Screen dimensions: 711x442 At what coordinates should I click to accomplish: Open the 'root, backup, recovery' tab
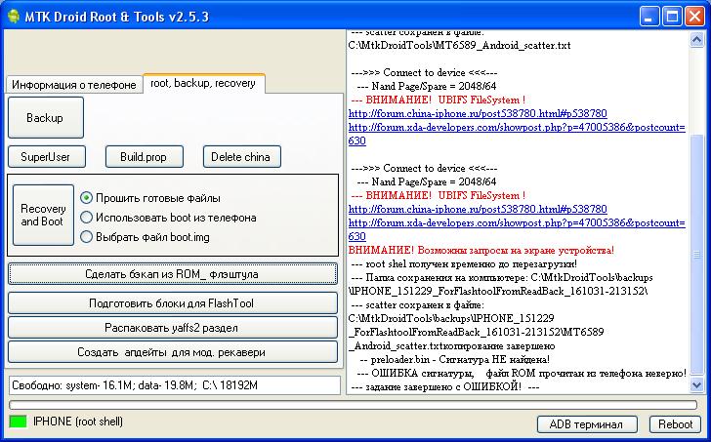click(x=203, y=84)
